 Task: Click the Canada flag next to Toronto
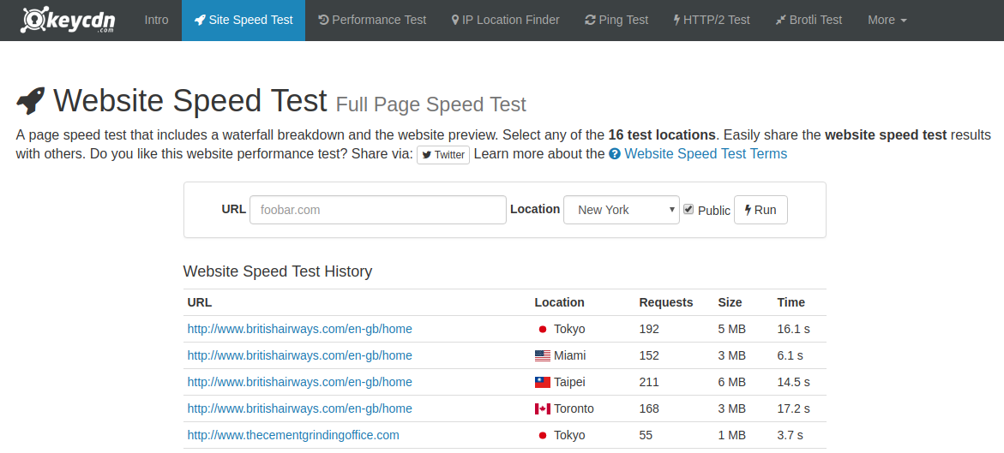pyautogui.click(x=542, y=408)
